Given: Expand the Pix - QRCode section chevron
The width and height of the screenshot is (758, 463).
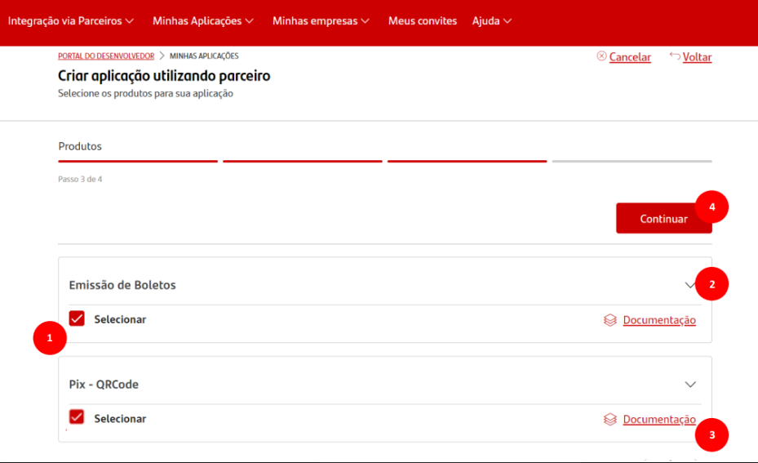Looking at the screenshot, I should 690,385.
